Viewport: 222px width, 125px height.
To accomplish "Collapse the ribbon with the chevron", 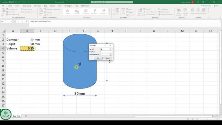I will 220,18.
